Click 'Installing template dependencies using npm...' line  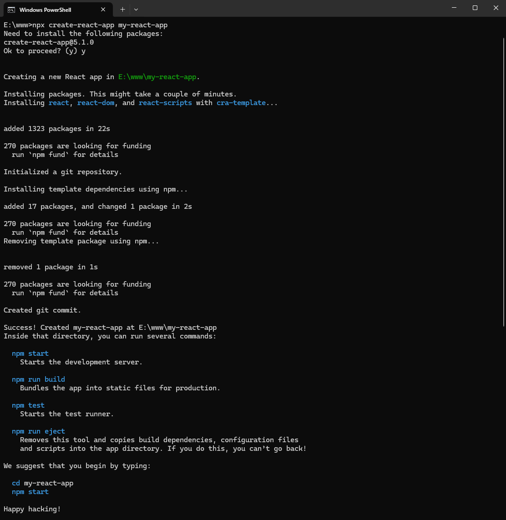point(96,189)
